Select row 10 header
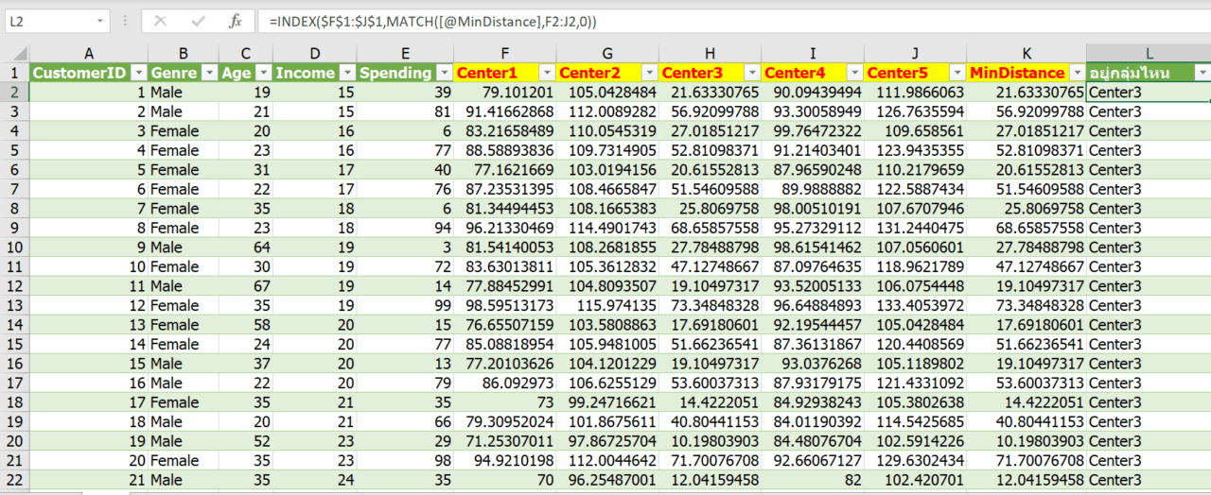The height and width of the screenshot is (495, 1211). tap(14, 247)
